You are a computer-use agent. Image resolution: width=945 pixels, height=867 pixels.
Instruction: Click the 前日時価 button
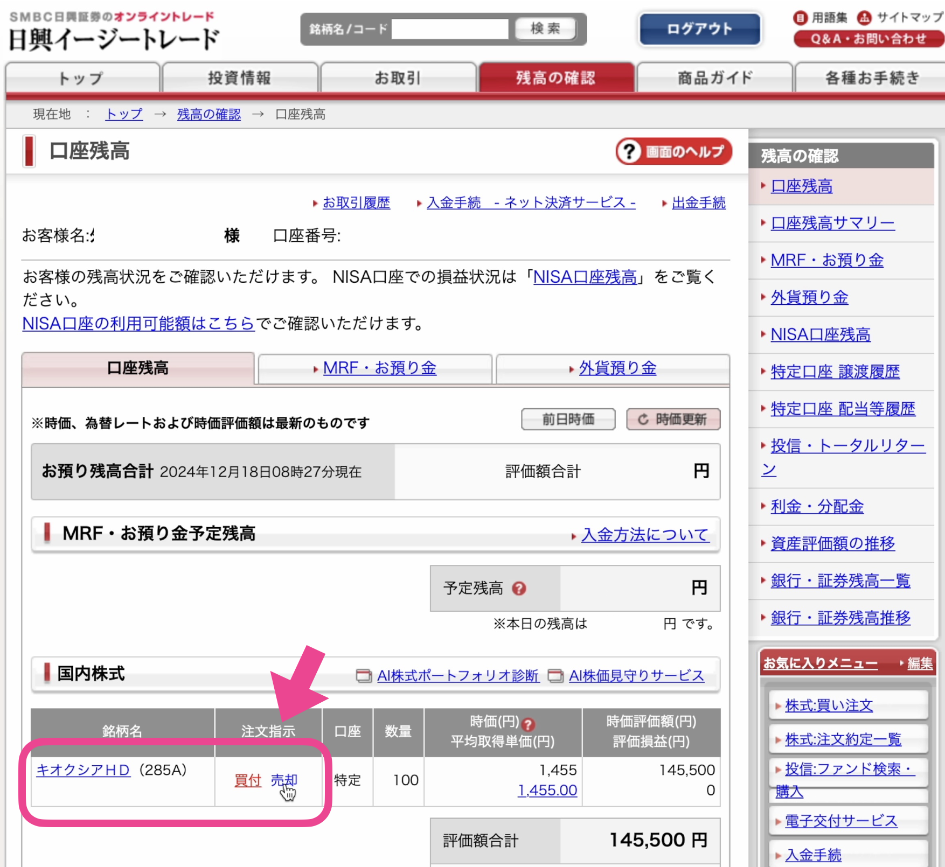[x=567, y=419]
